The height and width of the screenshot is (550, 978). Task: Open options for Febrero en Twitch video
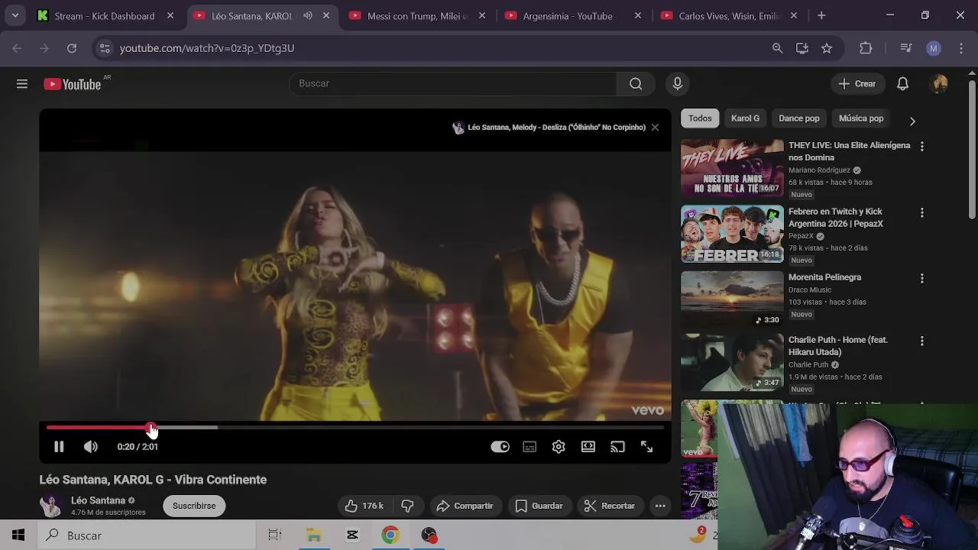(x=921, y=212)
